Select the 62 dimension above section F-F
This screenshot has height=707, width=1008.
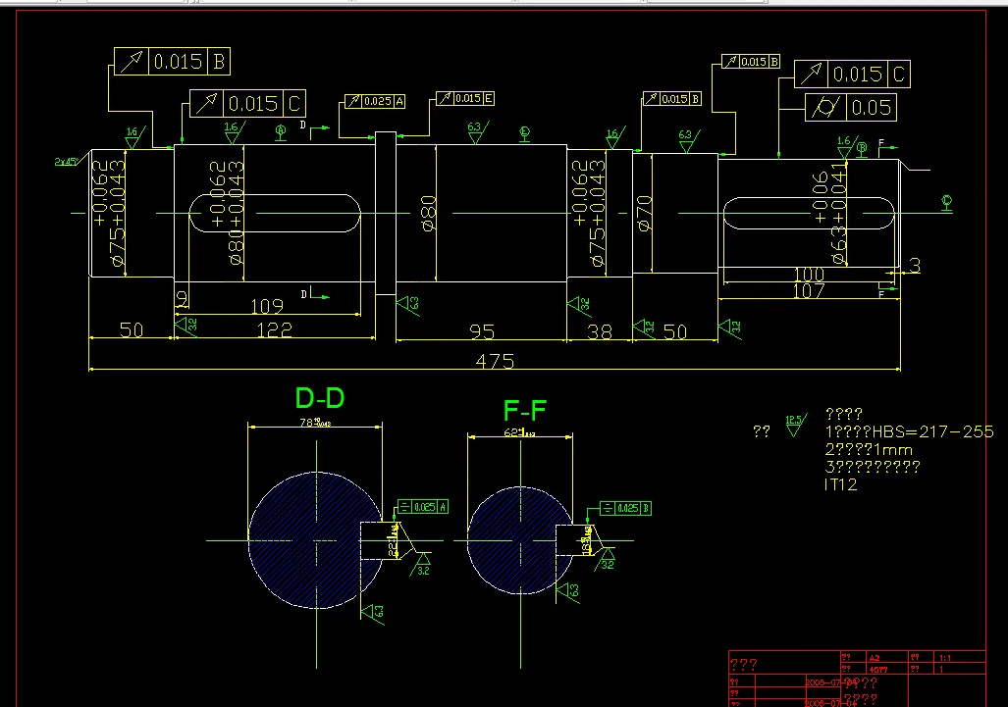click(x=519, y=432)
